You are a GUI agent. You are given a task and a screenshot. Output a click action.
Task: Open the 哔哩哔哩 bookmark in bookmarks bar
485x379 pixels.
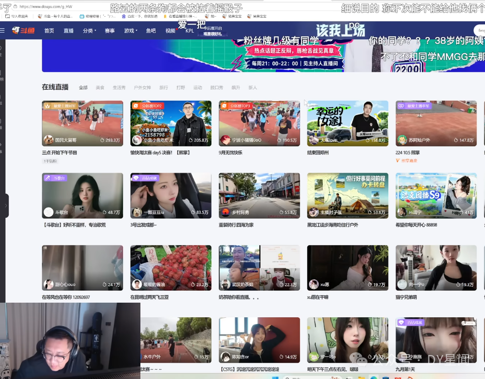97,16
